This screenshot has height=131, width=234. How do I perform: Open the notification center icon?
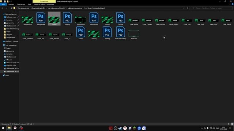(x=230, y=128)
